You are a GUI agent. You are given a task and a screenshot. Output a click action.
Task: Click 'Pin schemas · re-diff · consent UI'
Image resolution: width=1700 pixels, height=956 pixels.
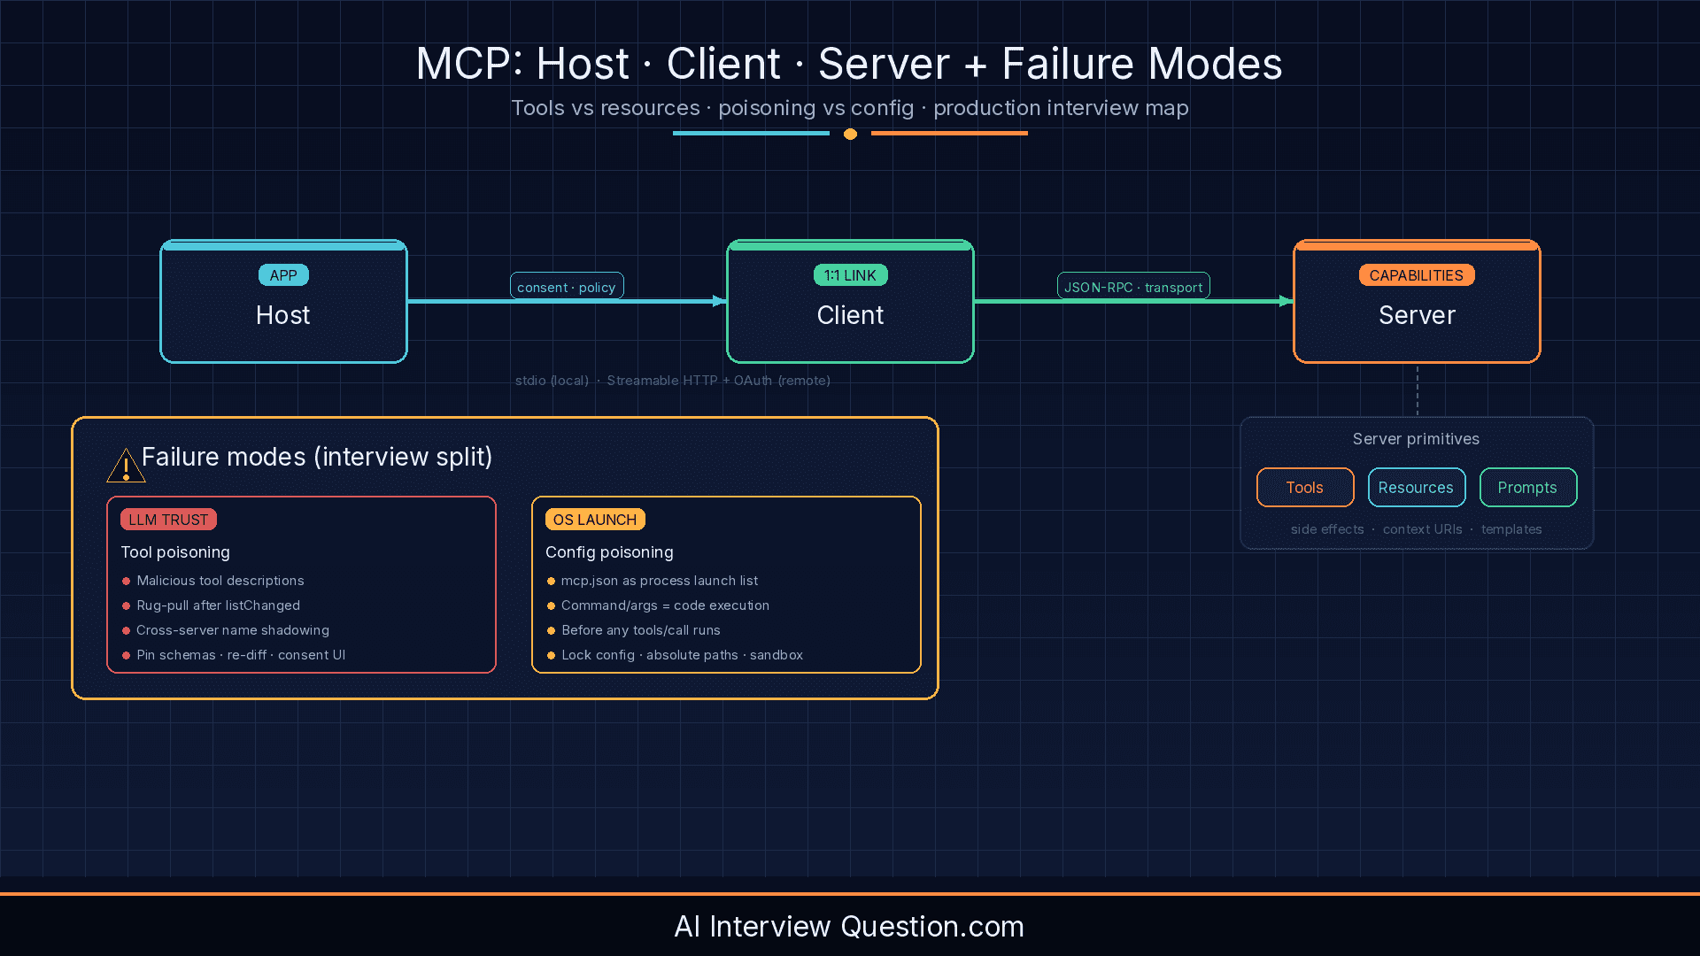point(233,655)
